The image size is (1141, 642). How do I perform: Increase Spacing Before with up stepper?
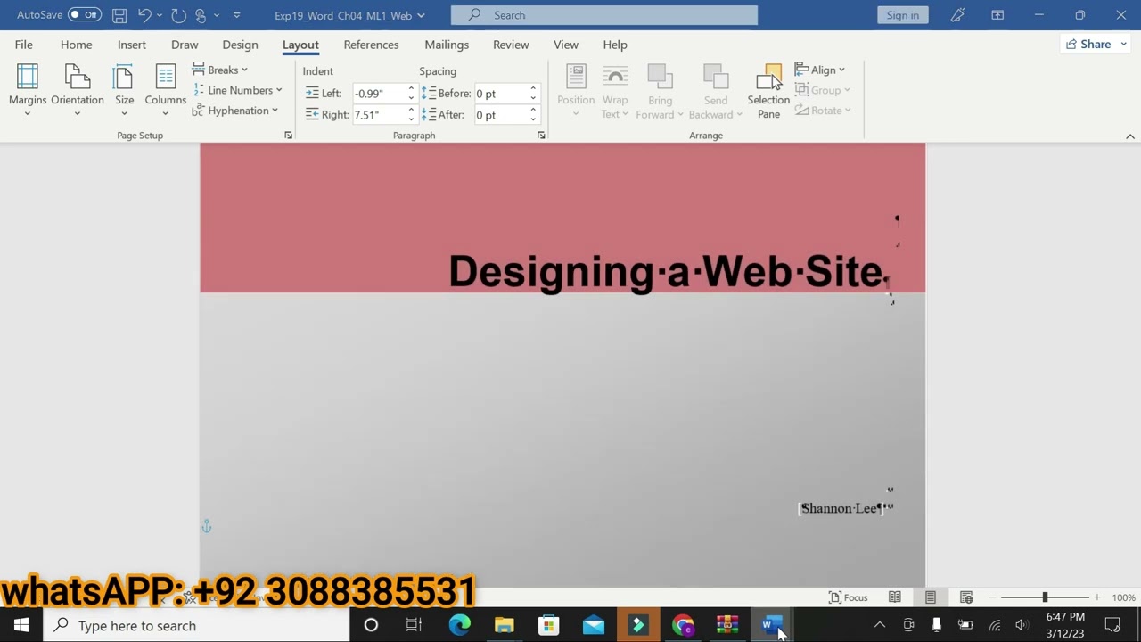click(533, 89)
